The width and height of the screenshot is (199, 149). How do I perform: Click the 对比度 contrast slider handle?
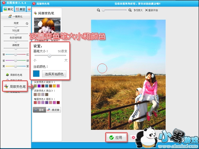coord(16,34)
